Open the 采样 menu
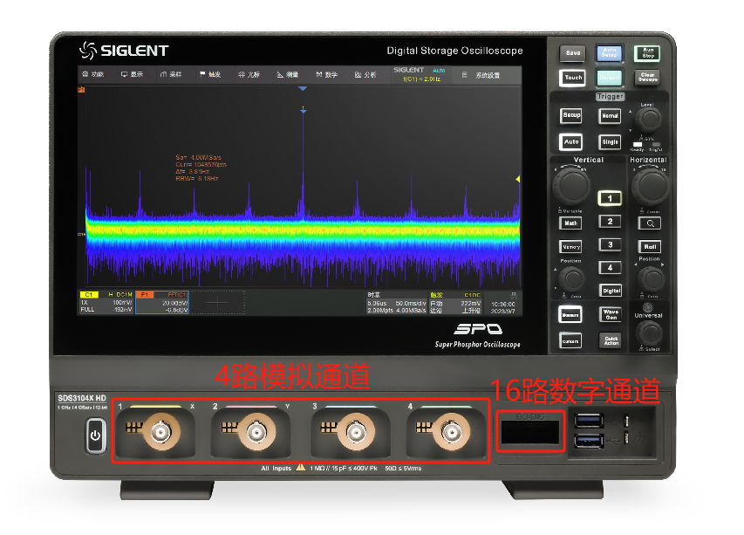This screenshot has height=535, width=744. click(x=171, y=74)
